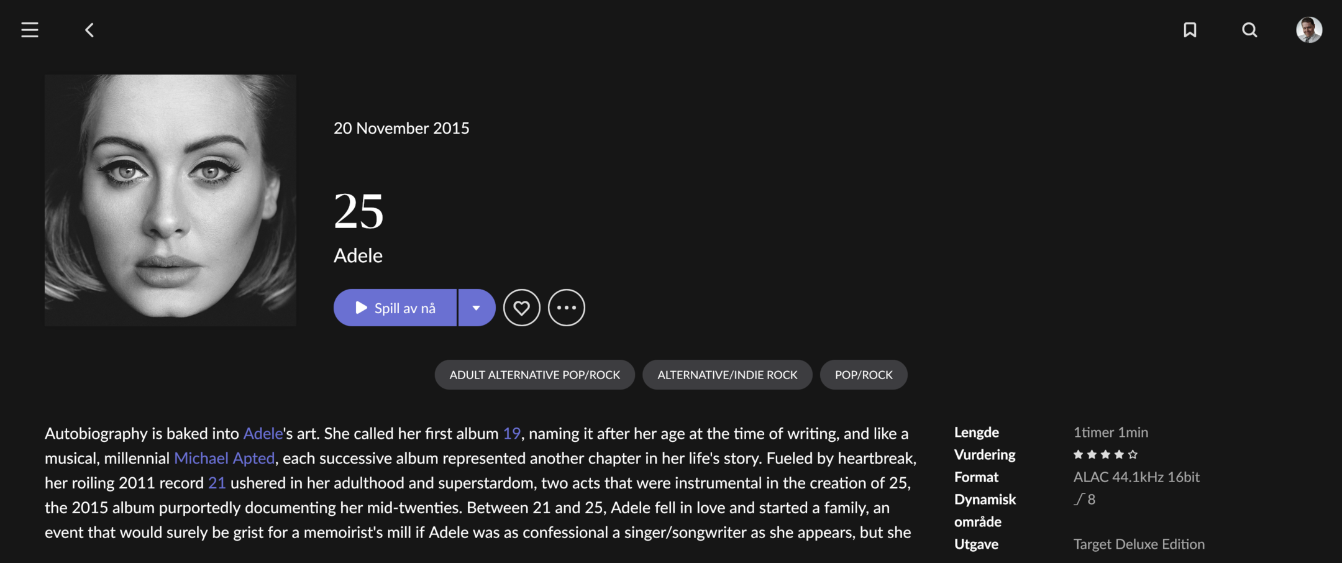This screenshot has height=563, width=1342.
Task: Open the user profile avatar
Action: click(x=1309, y=30)
